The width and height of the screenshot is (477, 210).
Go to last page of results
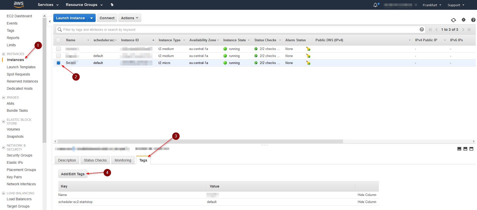pos(469,29)
